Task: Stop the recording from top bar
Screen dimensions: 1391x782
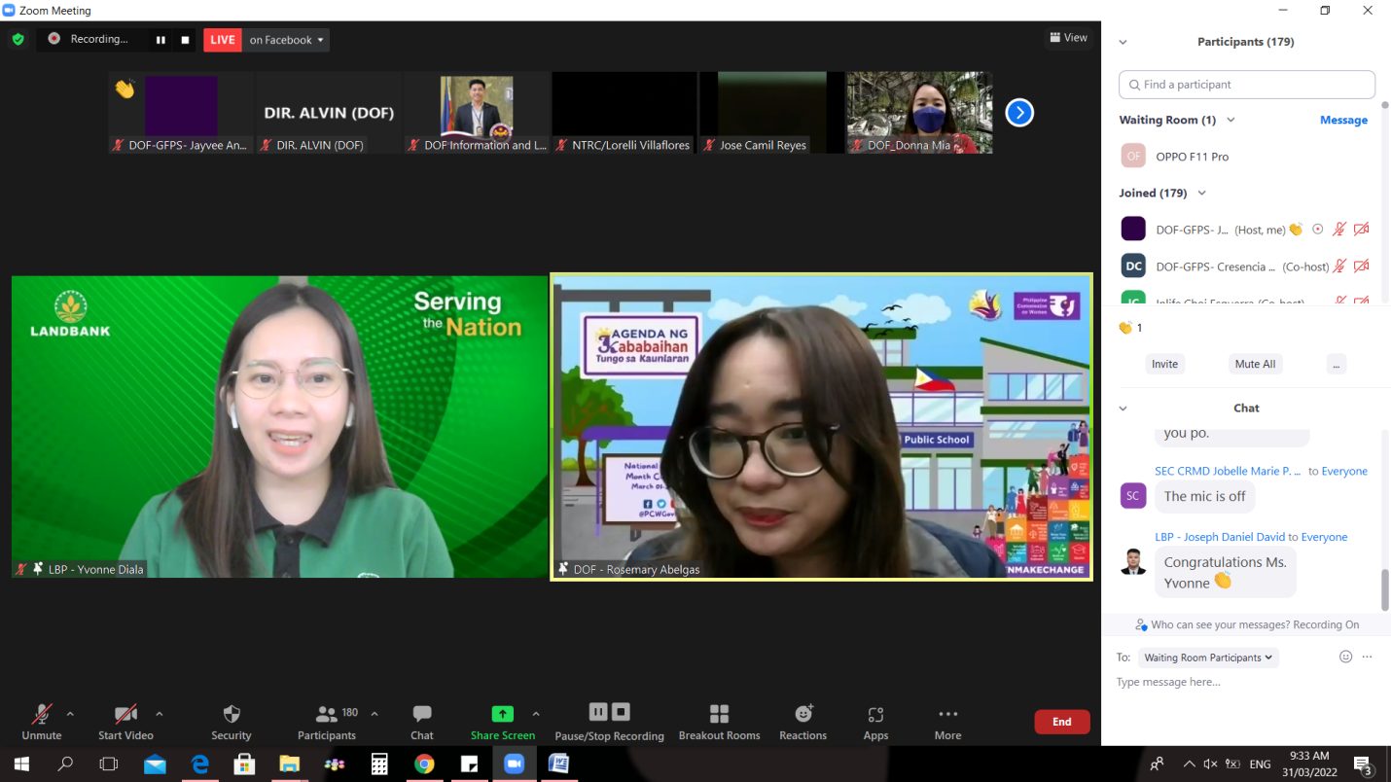Action: 185,40
